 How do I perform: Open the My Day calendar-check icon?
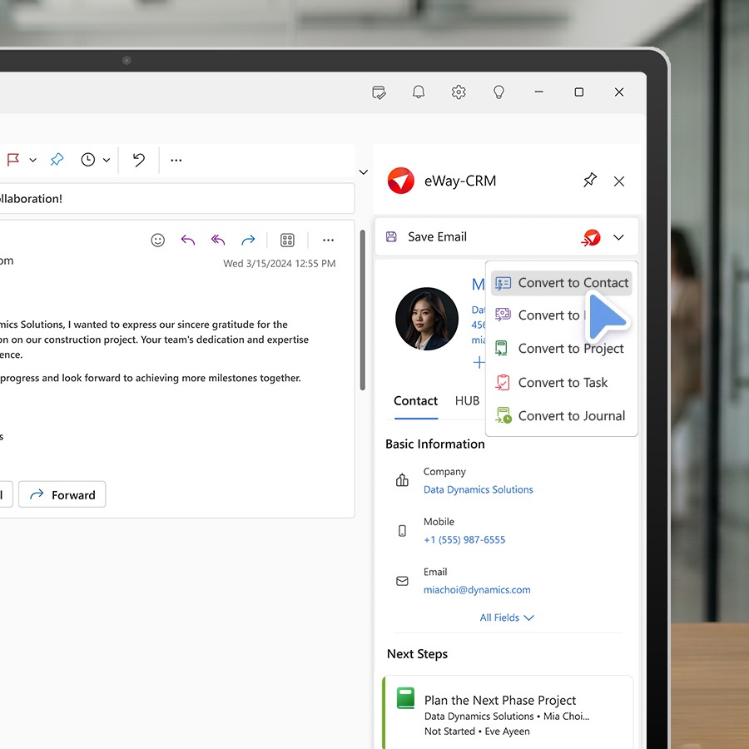[x=379, y=92]
